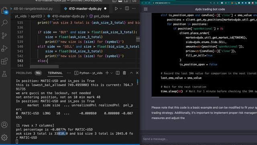The width and height of the screenshot is (257, 145).
Task: Open the Extensions view
Action: pyautogui.click(x=4, y=61)
